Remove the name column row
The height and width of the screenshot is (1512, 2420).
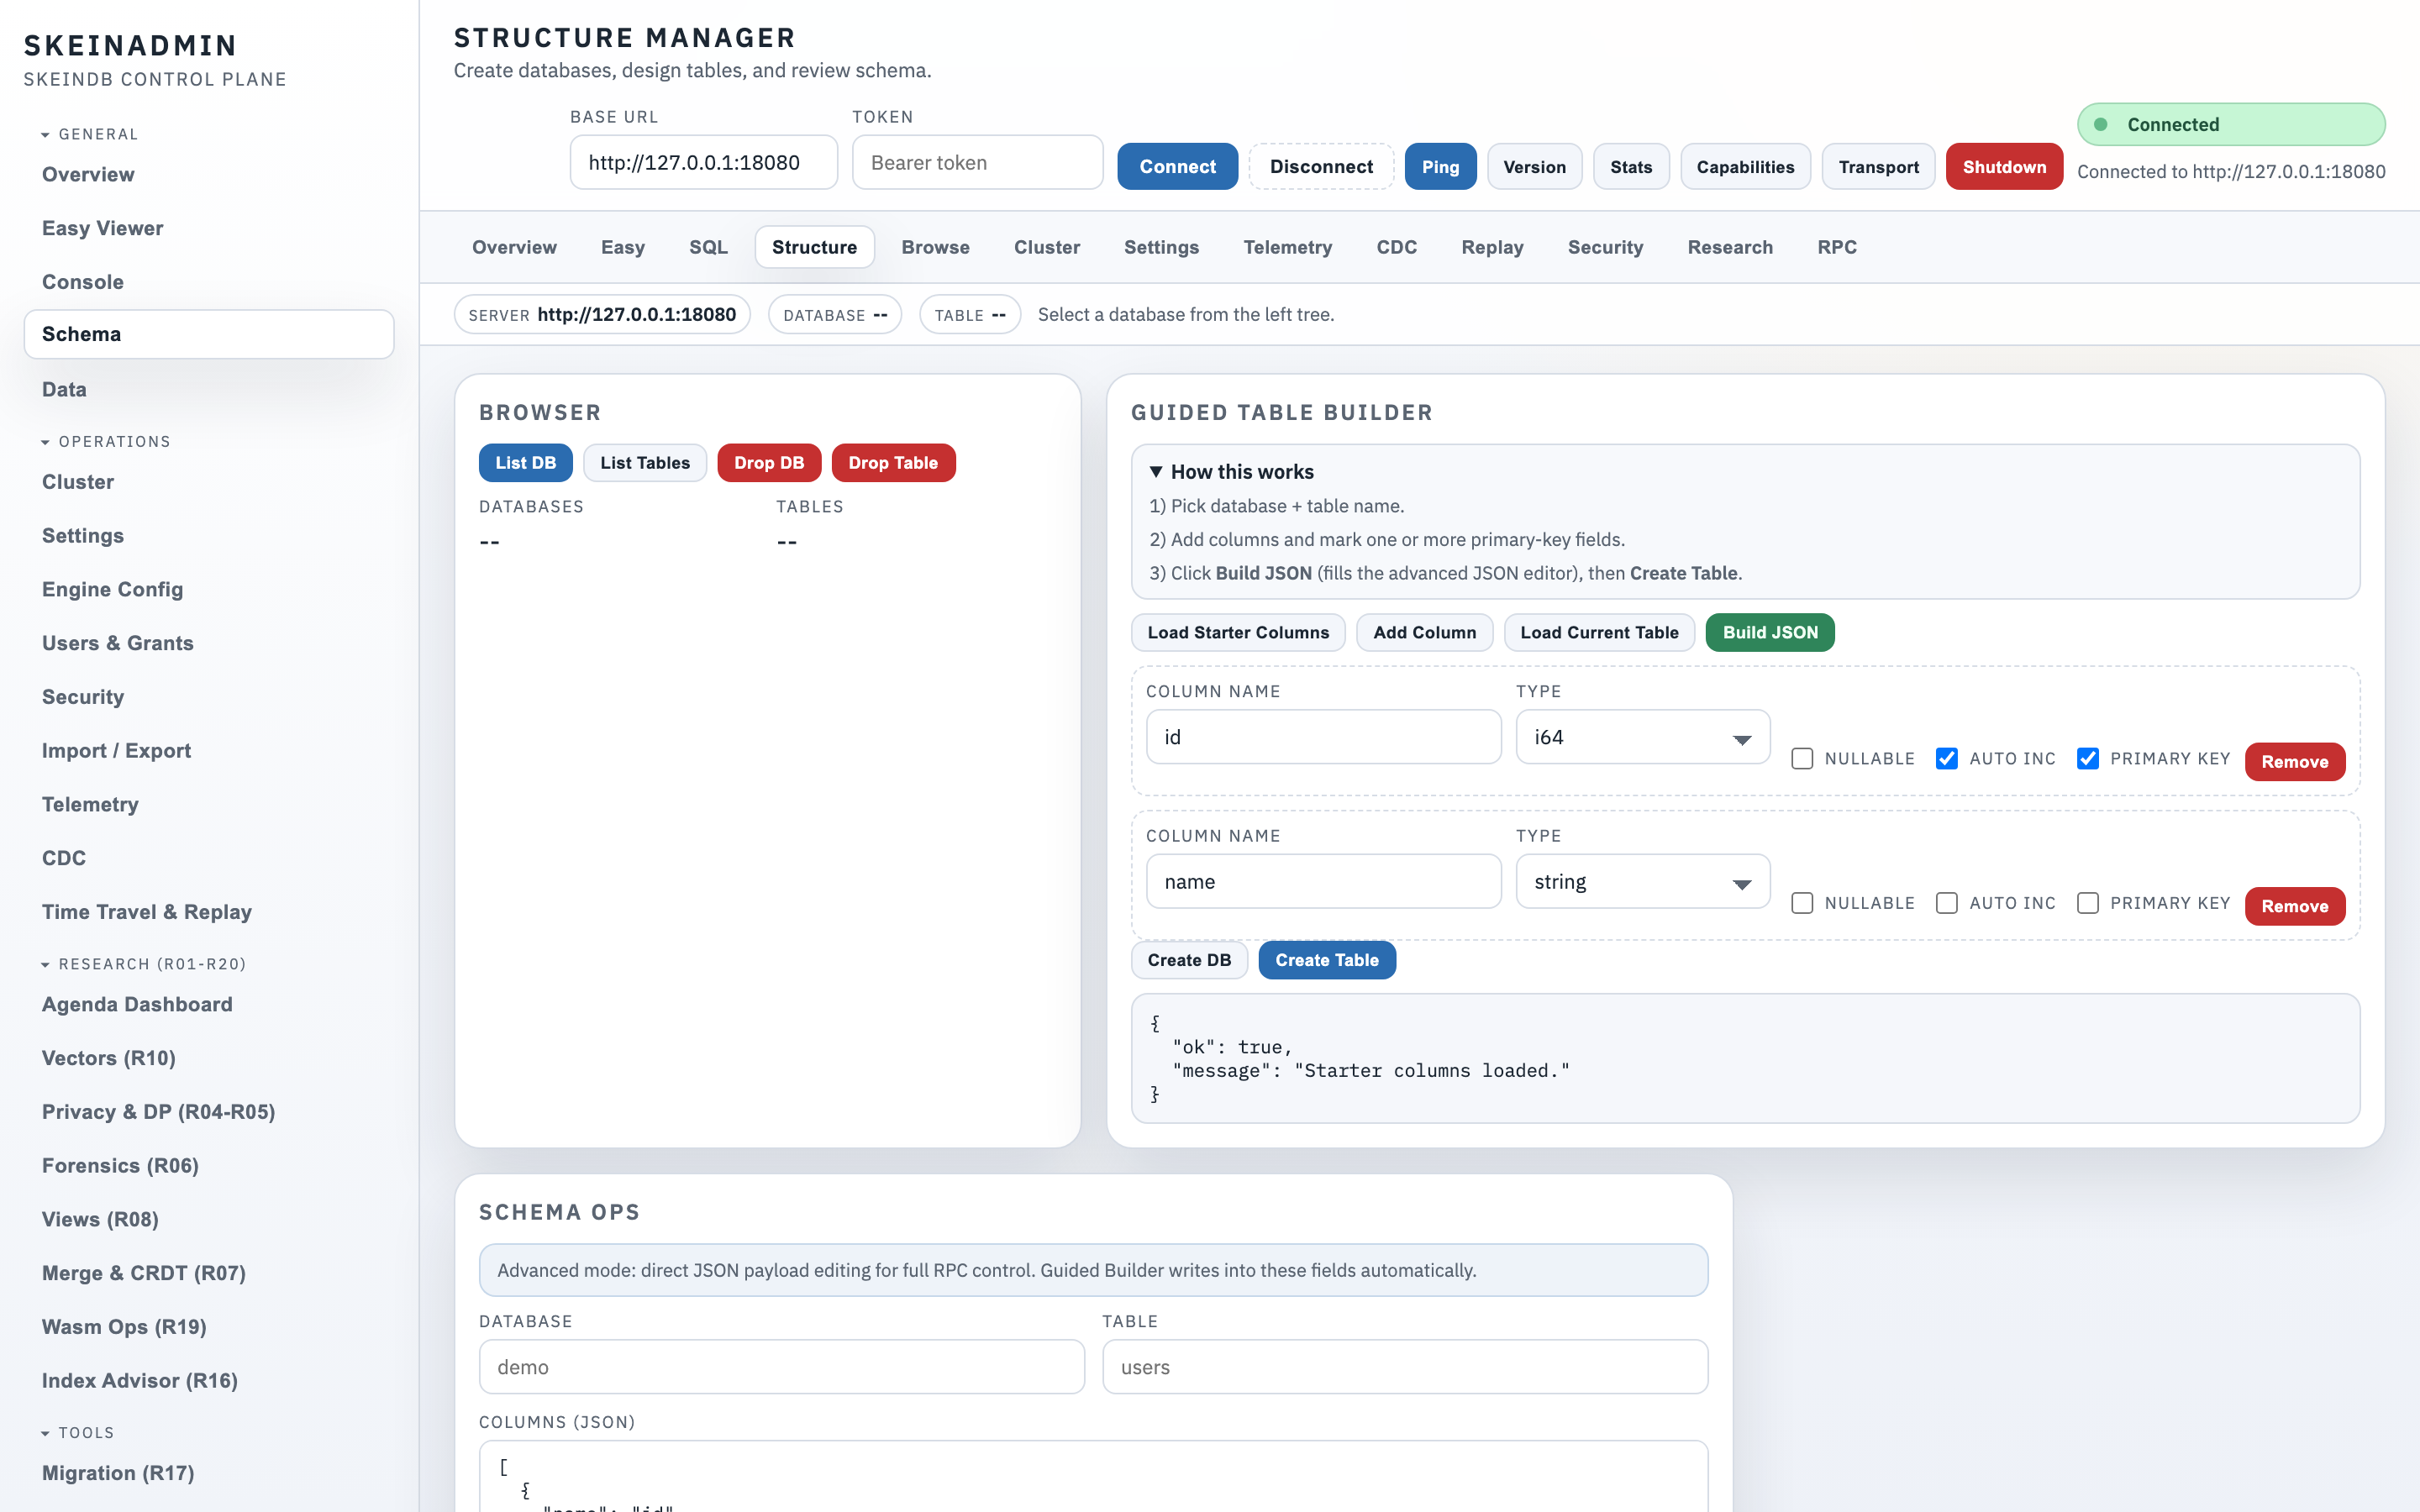(2295, 906)
